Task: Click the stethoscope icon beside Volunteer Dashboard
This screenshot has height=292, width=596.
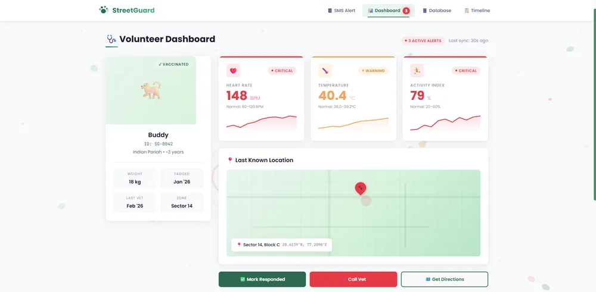Action: pyautogui.click(x=111, y=39)
